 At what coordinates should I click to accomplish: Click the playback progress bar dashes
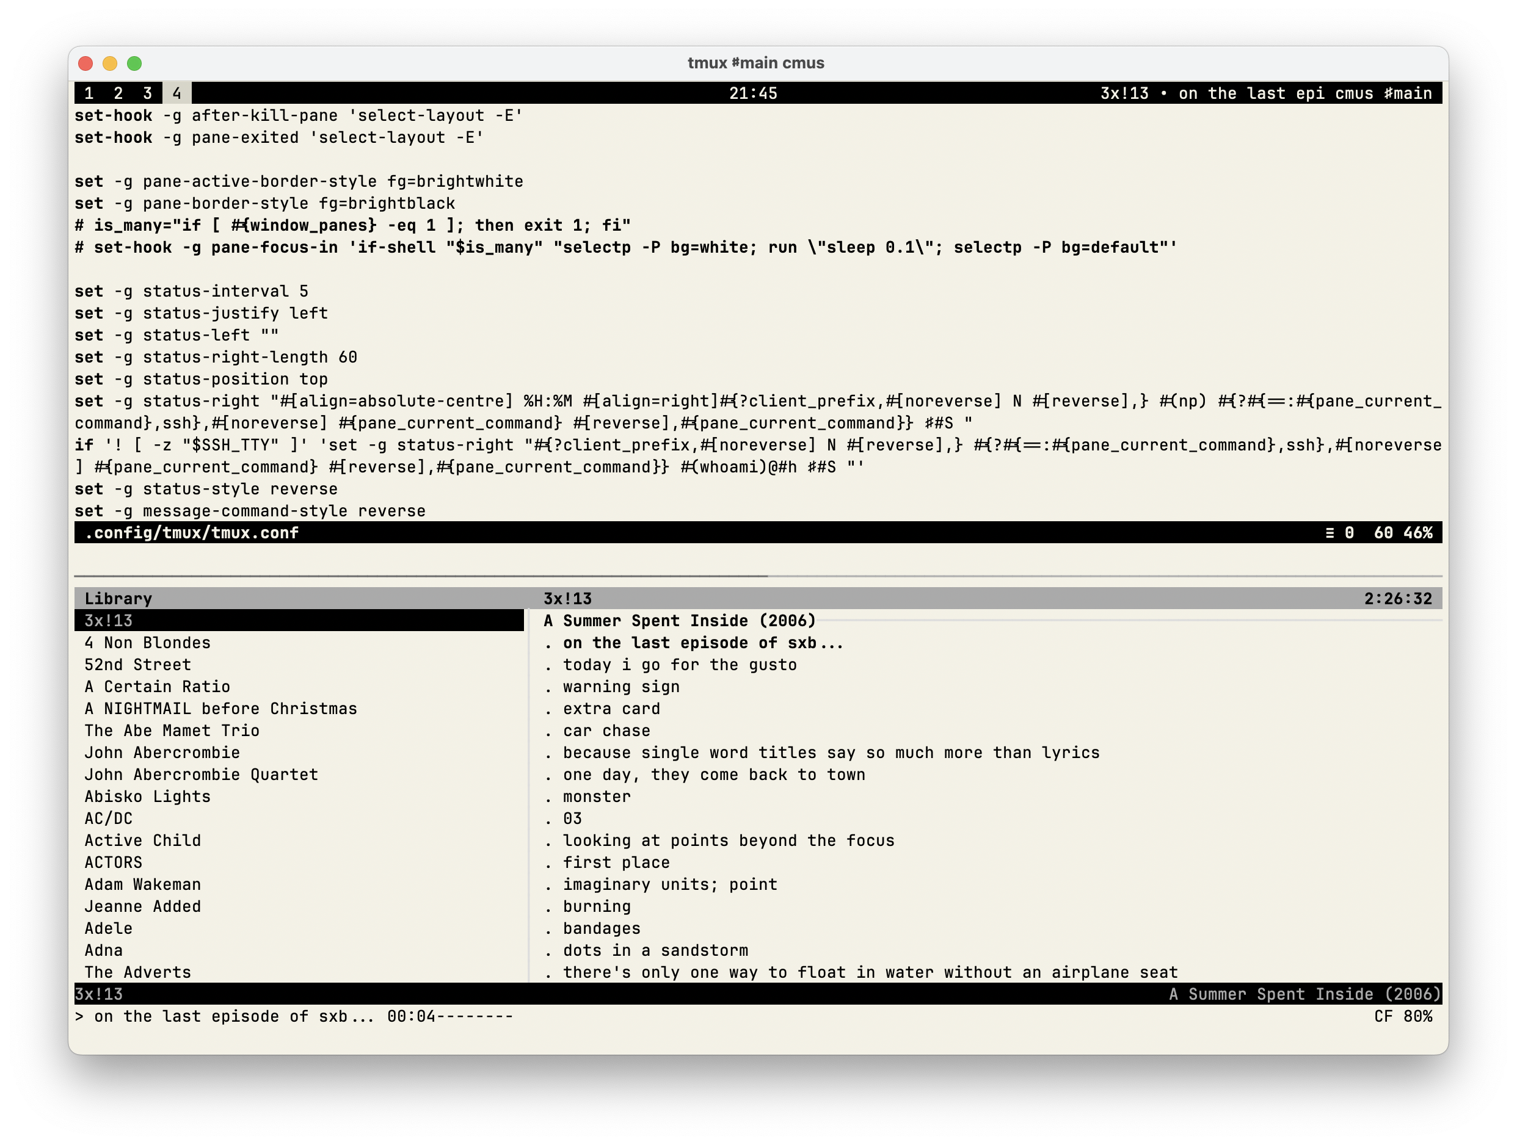[x=475, y=1017]
